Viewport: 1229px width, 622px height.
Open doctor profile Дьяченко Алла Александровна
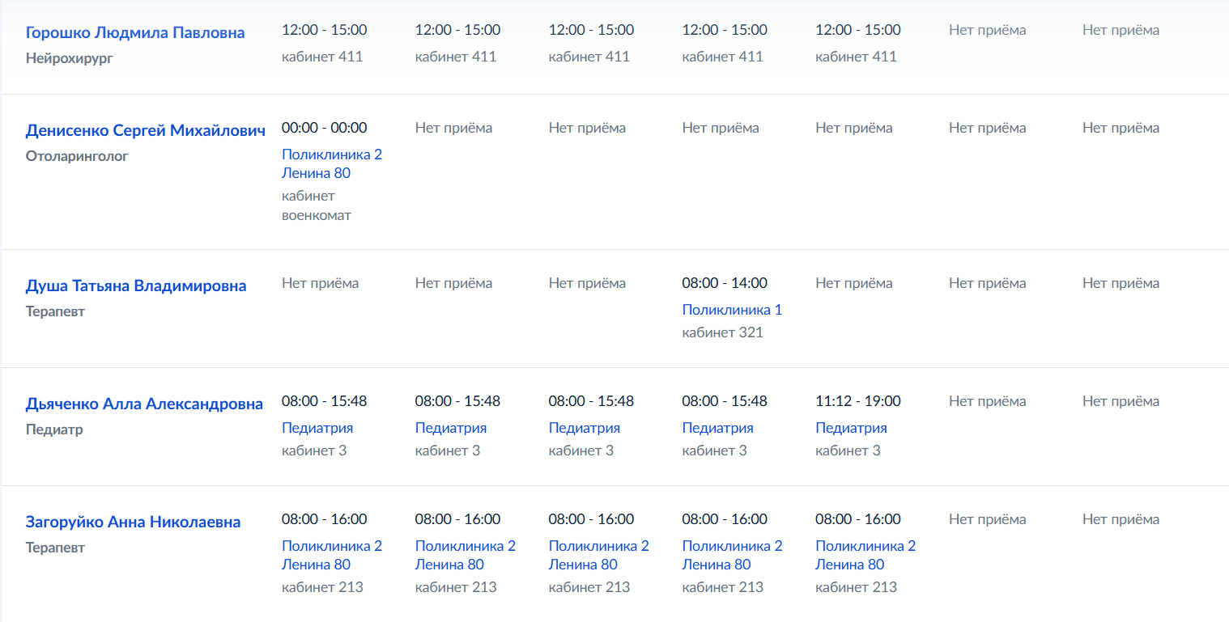tap(144, 404)
